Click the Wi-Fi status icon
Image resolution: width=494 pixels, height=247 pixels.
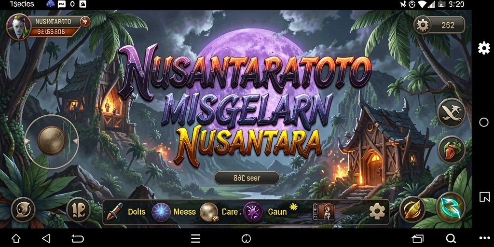[x=422, y=4]
